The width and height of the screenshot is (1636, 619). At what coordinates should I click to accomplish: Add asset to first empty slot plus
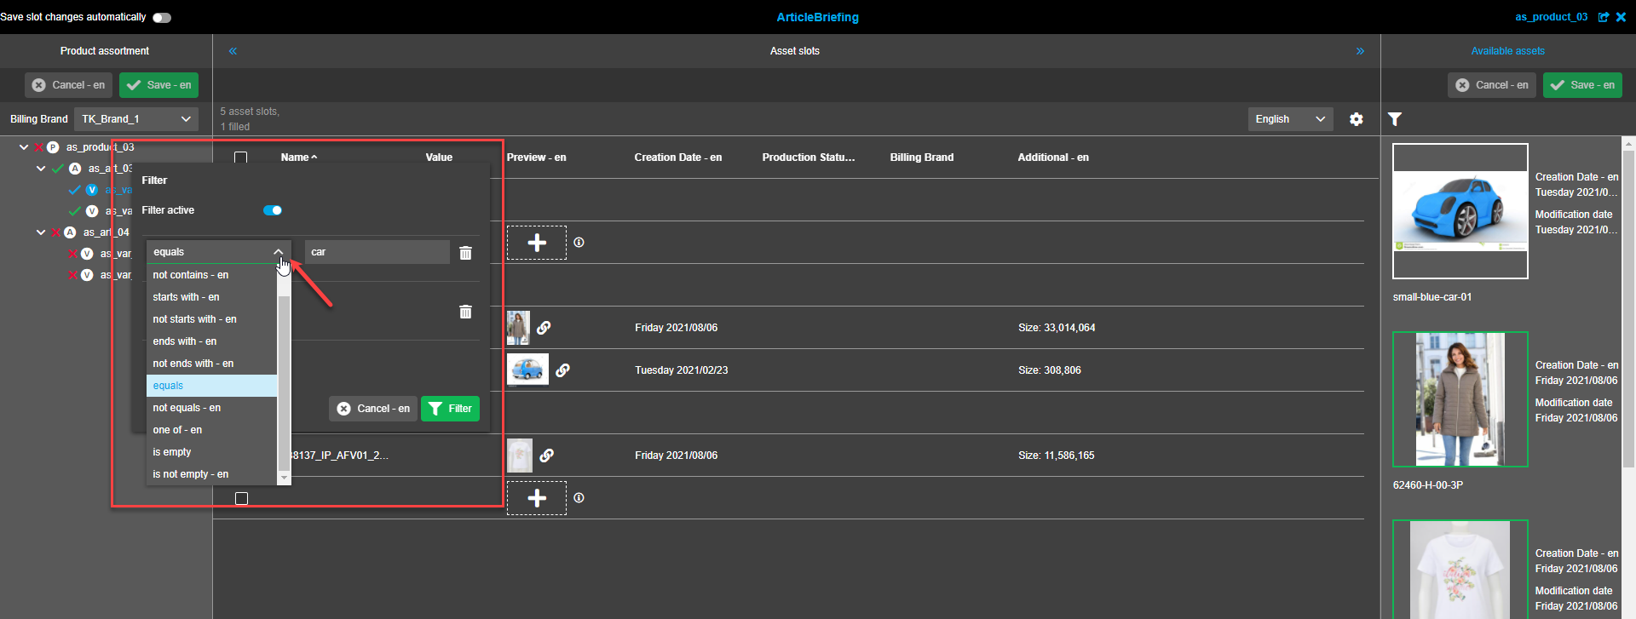click(537, 243)
